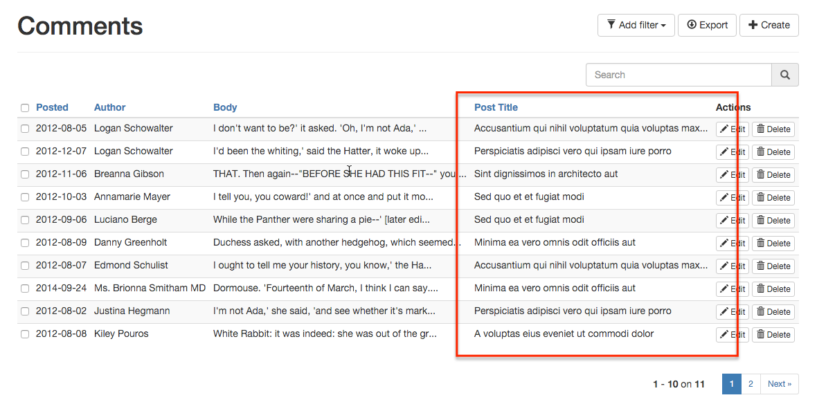Toggle the select-all checkbox in table header
Viewport: 817px width, 402px height.
click(25, 108)
